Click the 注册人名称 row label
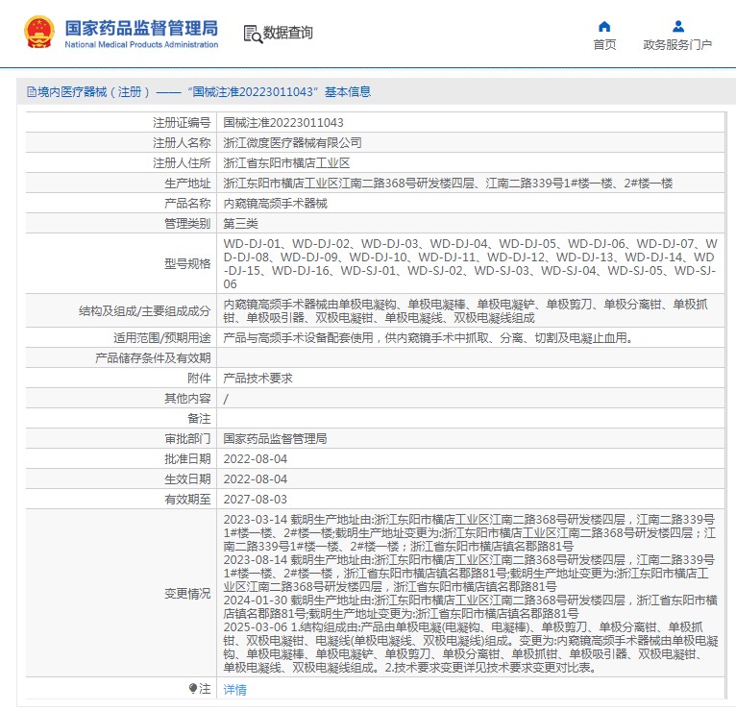Screen dimensions: 736x711 tap(182, 142)
